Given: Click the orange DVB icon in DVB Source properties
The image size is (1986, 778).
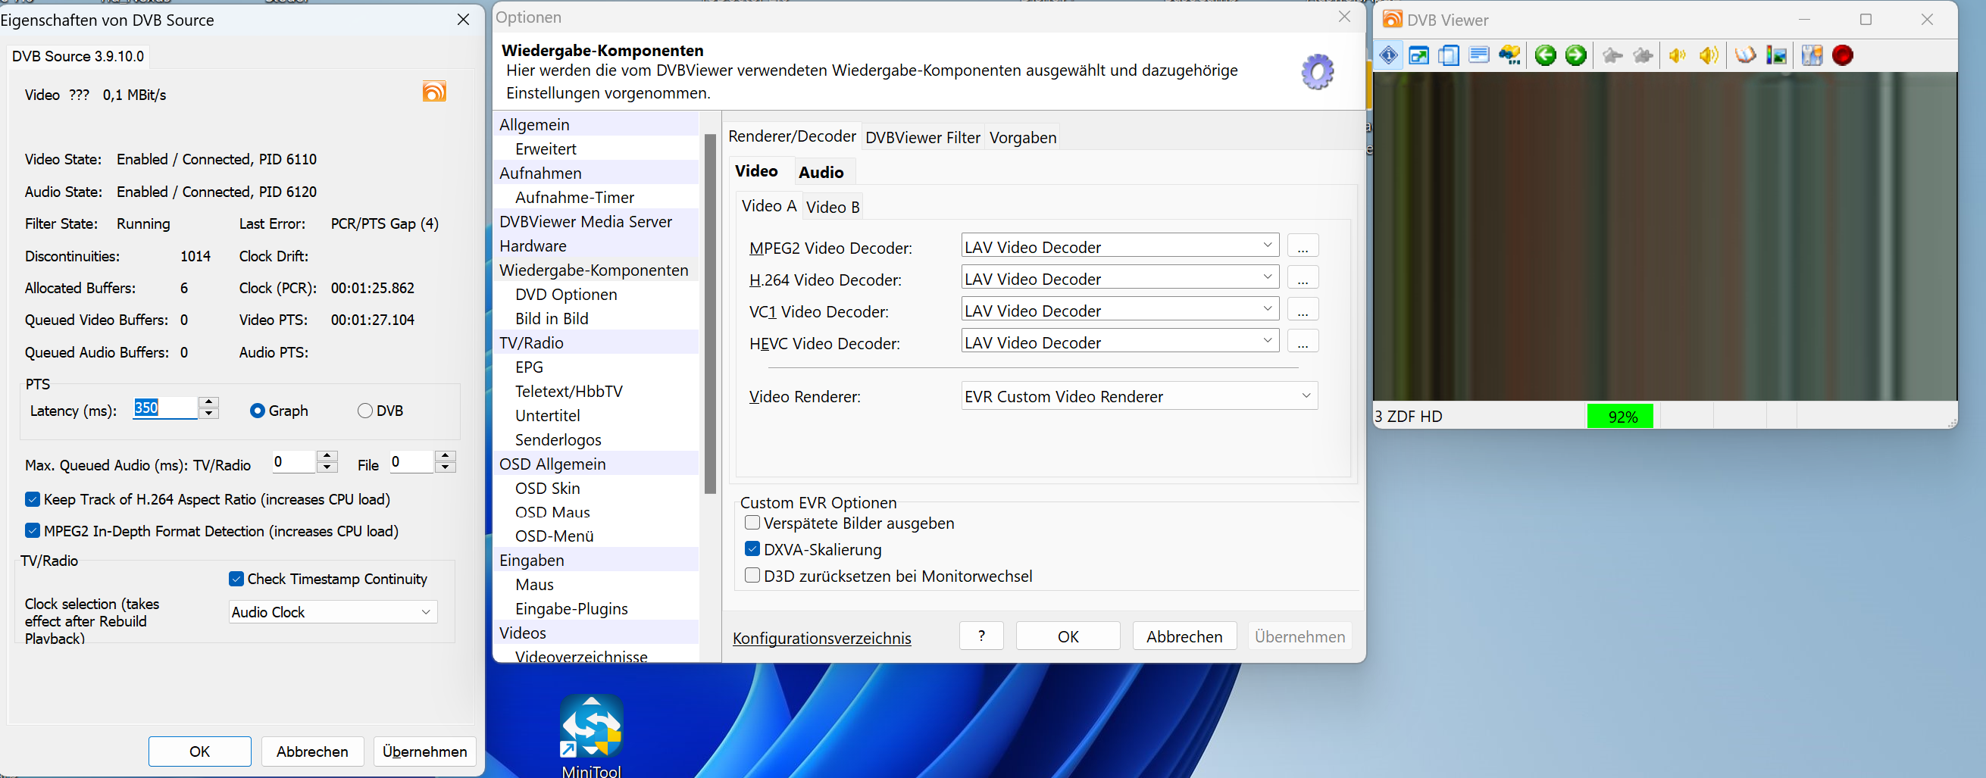Looking at the screenshot, I should 434,92.
